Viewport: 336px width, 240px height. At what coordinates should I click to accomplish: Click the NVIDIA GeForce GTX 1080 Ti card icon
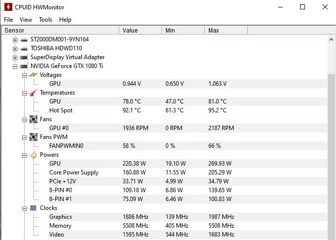tap(24, 66)
